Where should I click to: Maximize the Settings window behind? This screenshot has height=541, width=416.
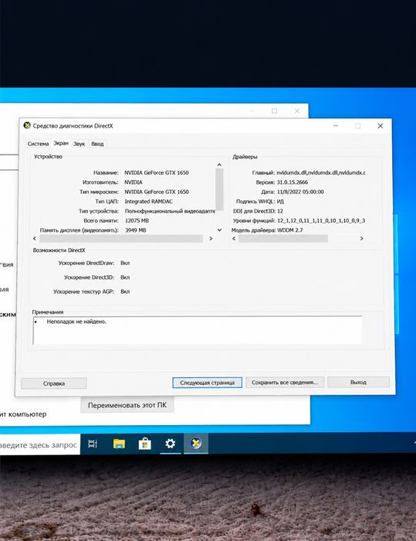pyautogui.click(x=274, y=111)
